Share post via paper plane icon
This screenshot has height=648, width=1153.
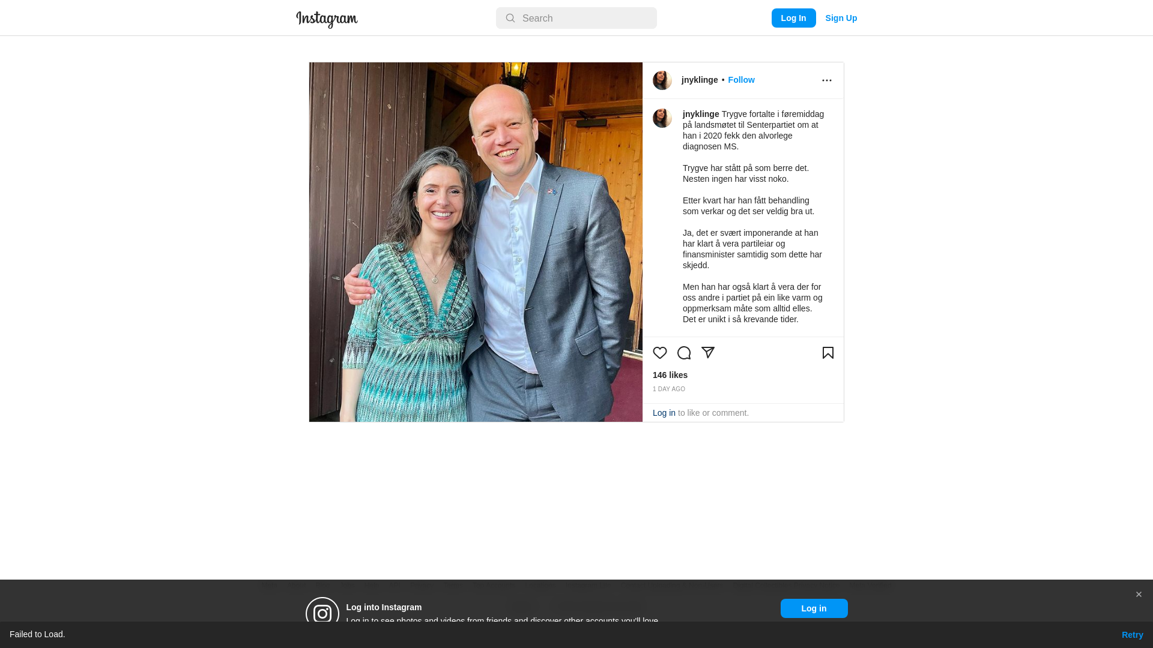point(708,353)
